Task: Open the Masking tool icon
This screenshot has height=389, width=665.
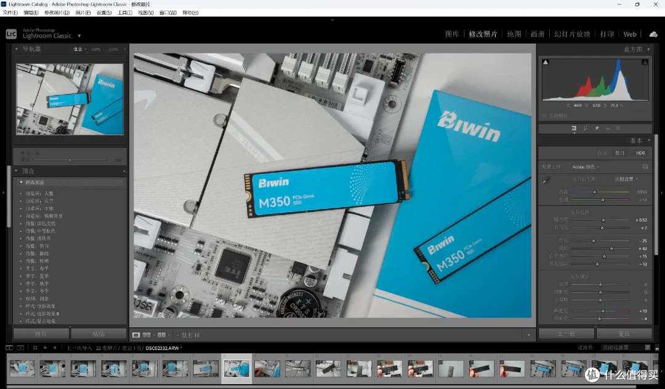Action: (618, 128)
